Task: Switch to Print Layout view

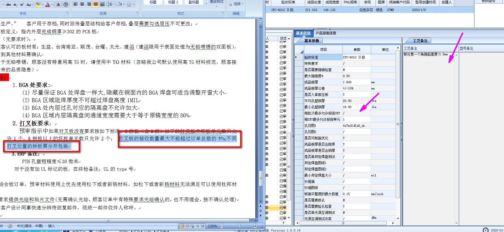Action: pyautogui.click(x=182, y=226)
